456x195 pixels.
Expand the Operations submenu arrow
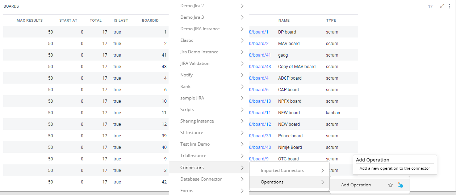tap(322, 182)
